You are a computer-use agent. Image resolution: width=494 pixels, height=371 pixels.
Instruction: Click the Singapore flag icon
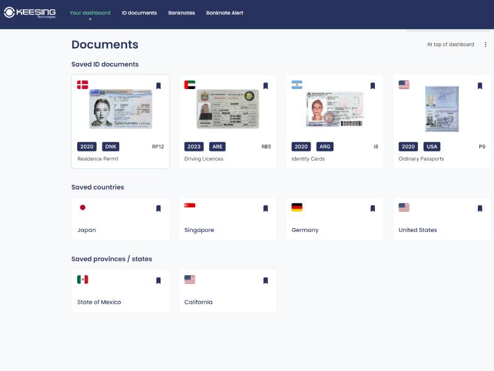point(190,205)
